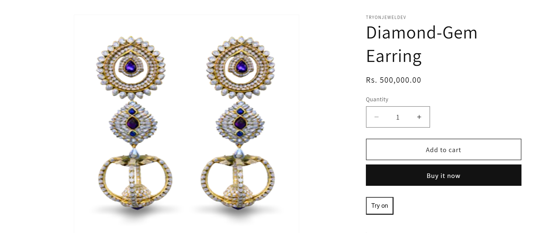
Task: Click the right earring's middle square purple gem
Action: tap(240, 123)
